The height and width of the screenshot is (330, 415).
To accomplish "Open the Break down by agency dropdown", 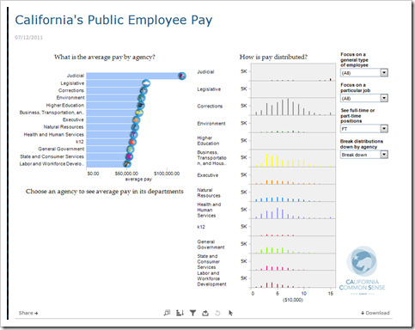I will (x=364, y=155).
